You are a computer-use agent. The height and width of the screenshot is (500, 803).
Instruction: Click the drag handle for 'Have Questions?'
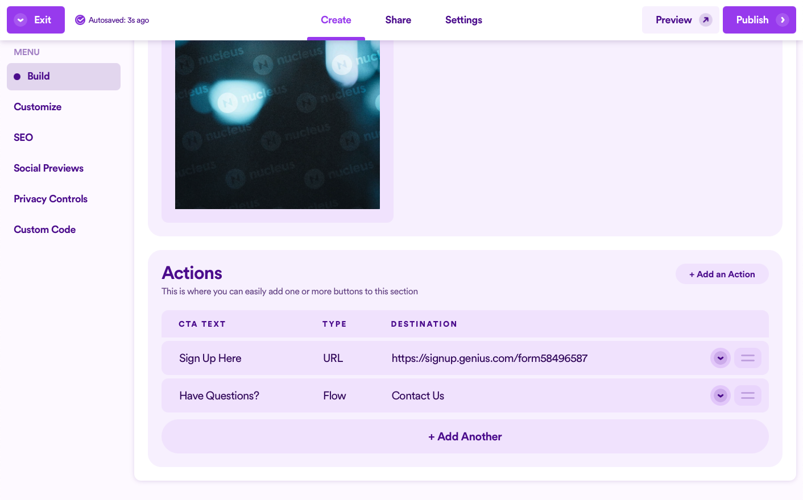point(748,395)
